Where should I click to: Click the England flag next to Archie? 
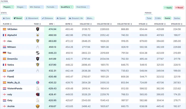click(x=4, y=106)
